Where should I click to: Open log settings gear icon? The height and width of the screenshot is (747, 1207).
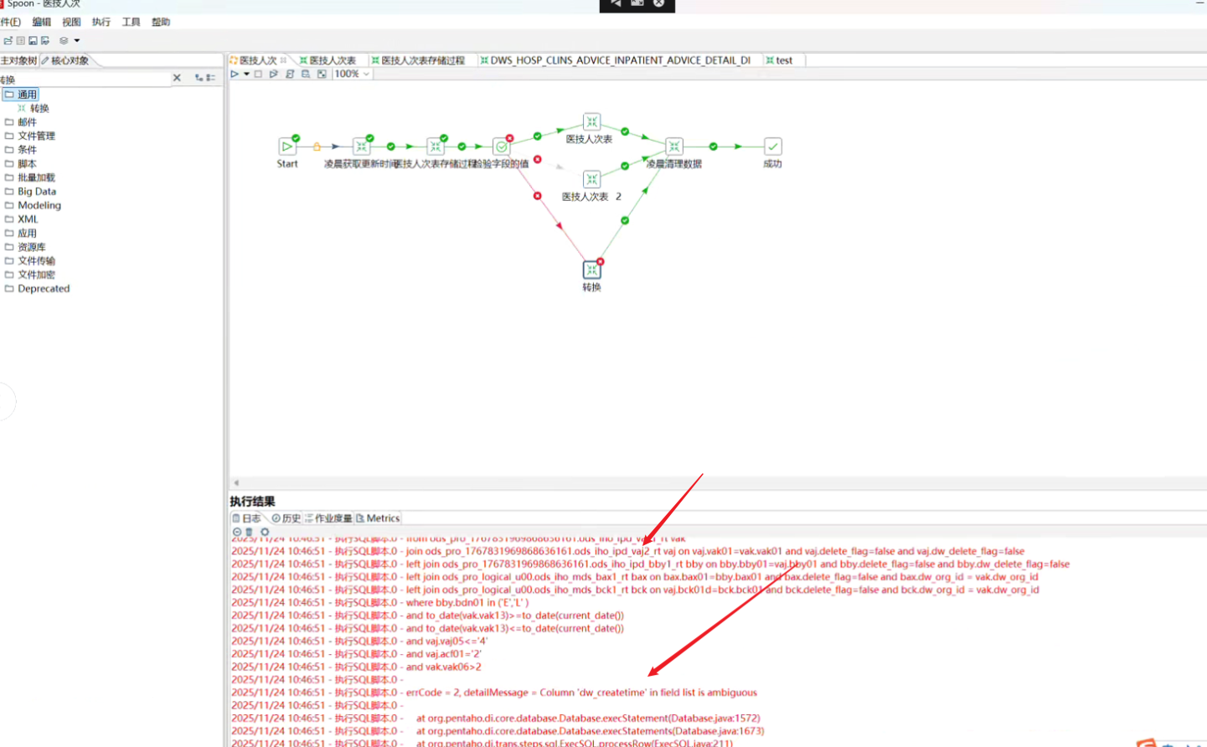265,532
